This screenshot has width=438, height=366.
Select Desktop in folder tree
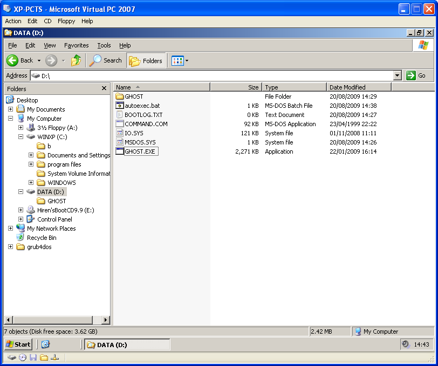click(x=27, y=100)
